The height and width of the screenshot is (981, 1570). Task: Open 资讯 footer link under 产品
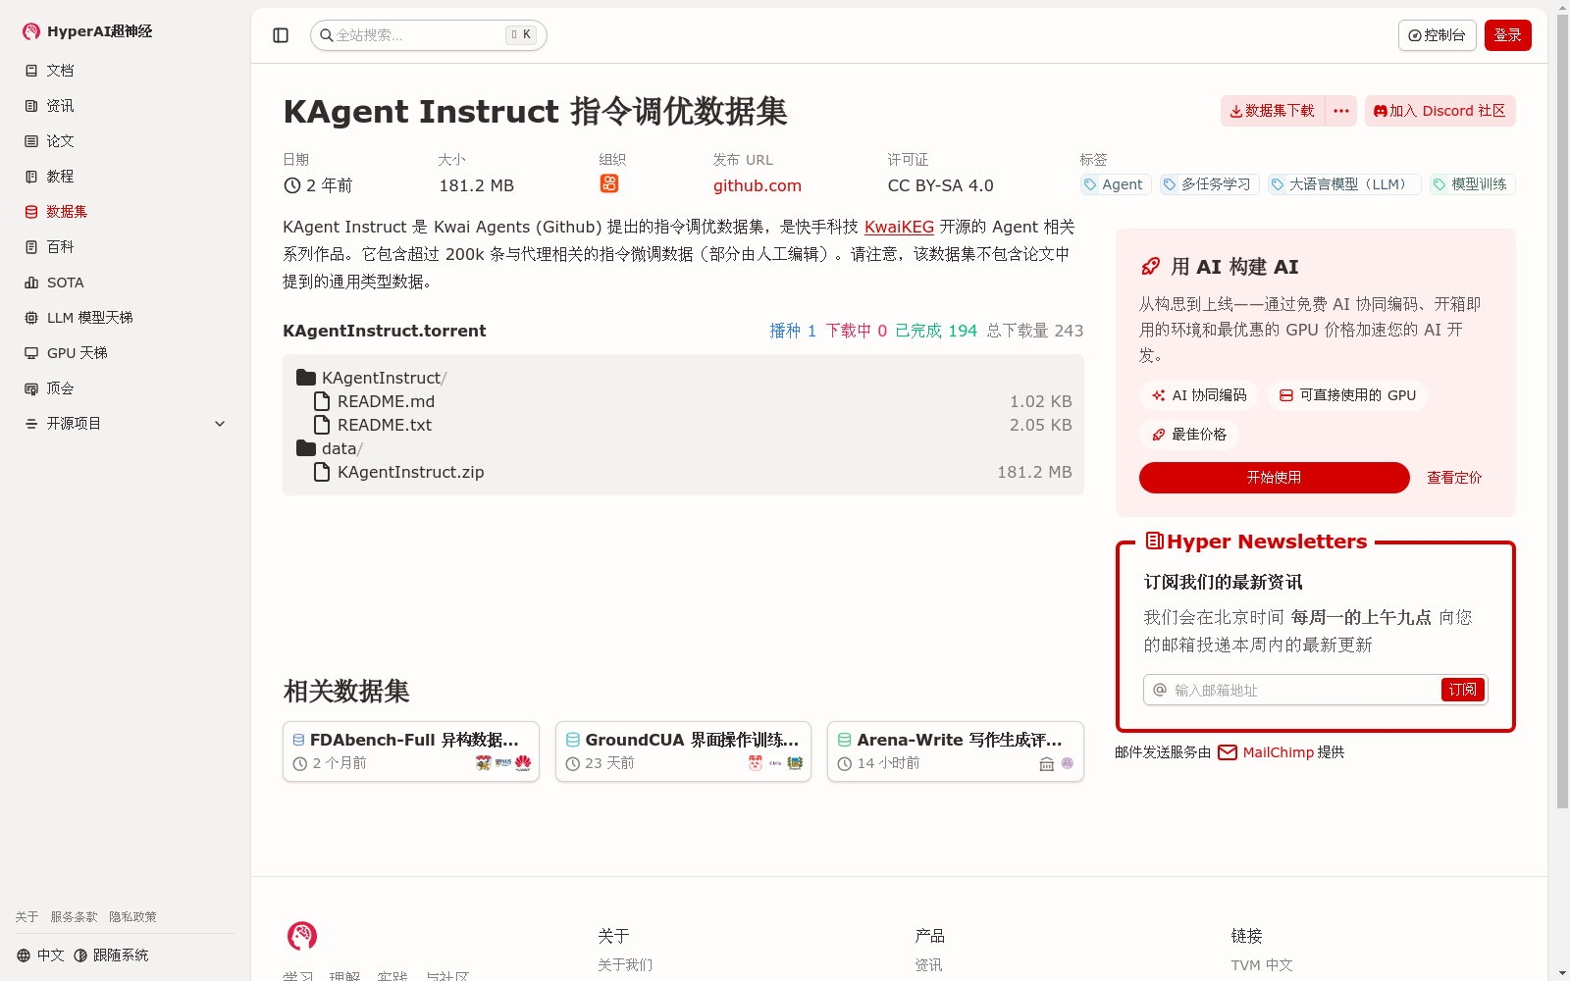(x=928, y=965)
